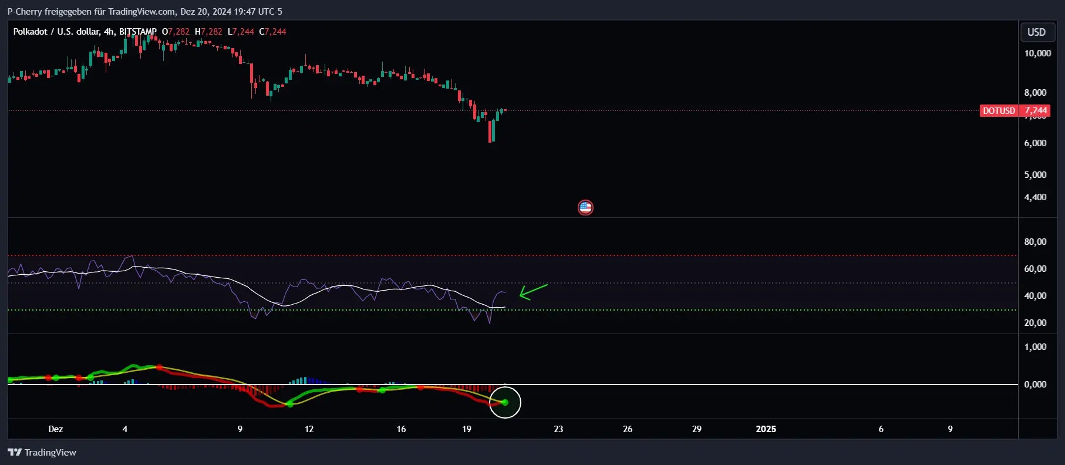Click the TradingView logo
Screen dimensions: 1065x465
tap(42, 452)
